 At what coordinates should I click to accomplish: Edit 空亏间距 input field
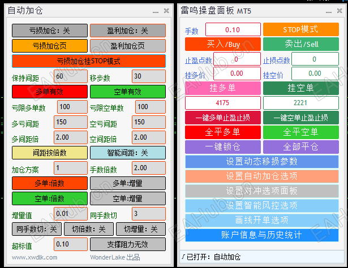(x=149, y=122)
